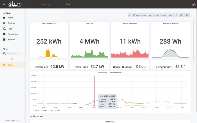197x123 pixels.
Task: Open the hamburger menu
Action: [x=4, y=4]
